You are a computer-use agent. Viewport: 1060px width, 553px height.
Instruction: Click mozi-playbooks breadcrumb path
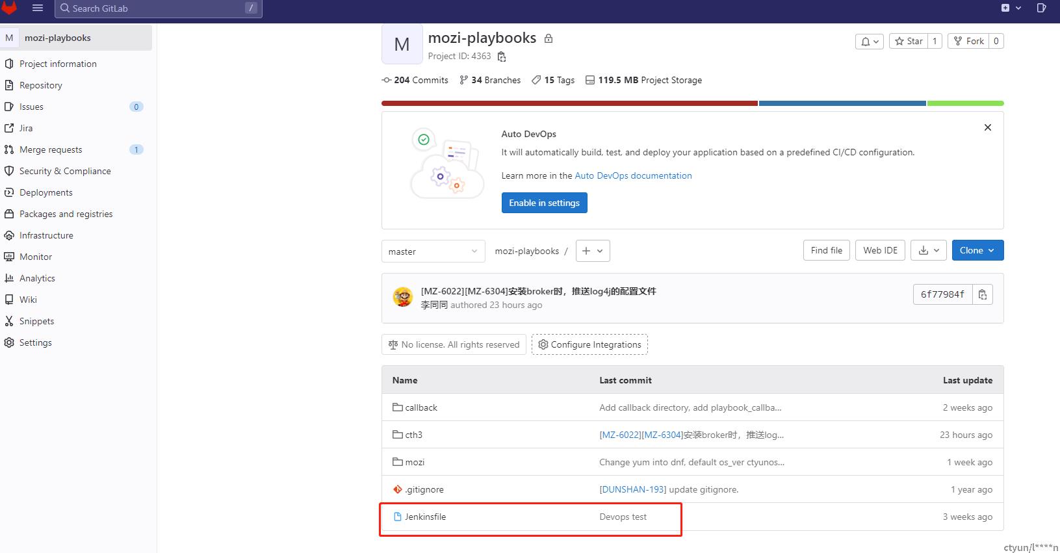[527, 251]
